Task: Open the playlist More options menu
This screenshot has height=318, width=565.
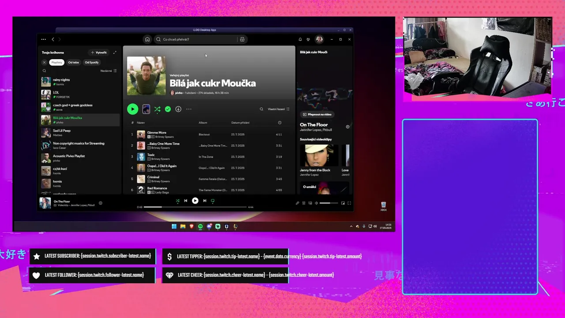Action: [189, 109]
